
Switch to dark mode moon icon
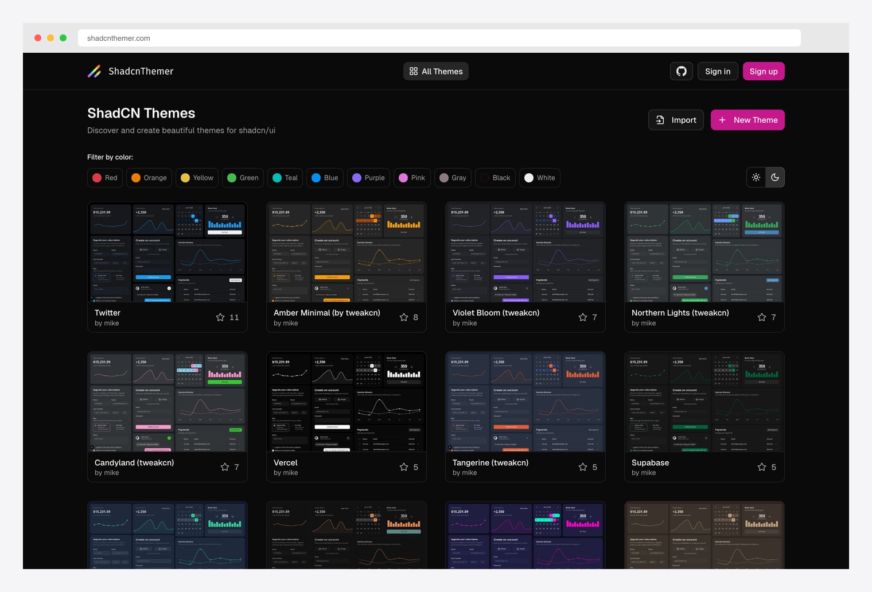coord(775,177)
